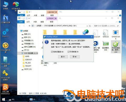Open front Explorer window help icon
Viewport: 126px width, 102px height.
(x=120, y=22)
